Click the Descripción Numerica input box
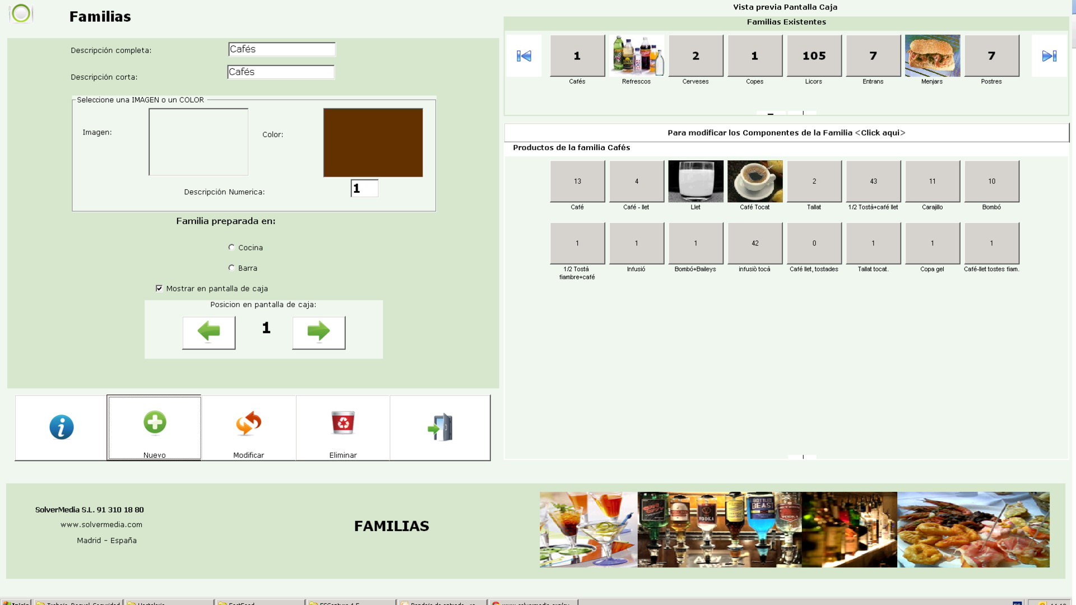Viewport: 1076px width, 605px height. (x=364, y=188)
